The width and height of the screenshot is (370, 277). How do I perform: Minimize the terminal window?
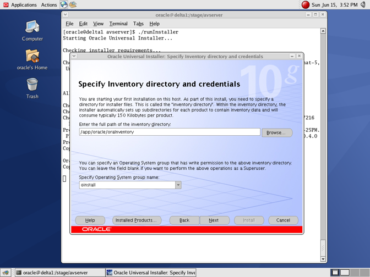(308, 15)
